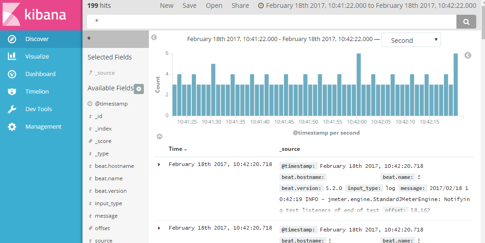Open the Second interval dropdown
The width and height of the screenshot is (485, 243).
(411, 40)
